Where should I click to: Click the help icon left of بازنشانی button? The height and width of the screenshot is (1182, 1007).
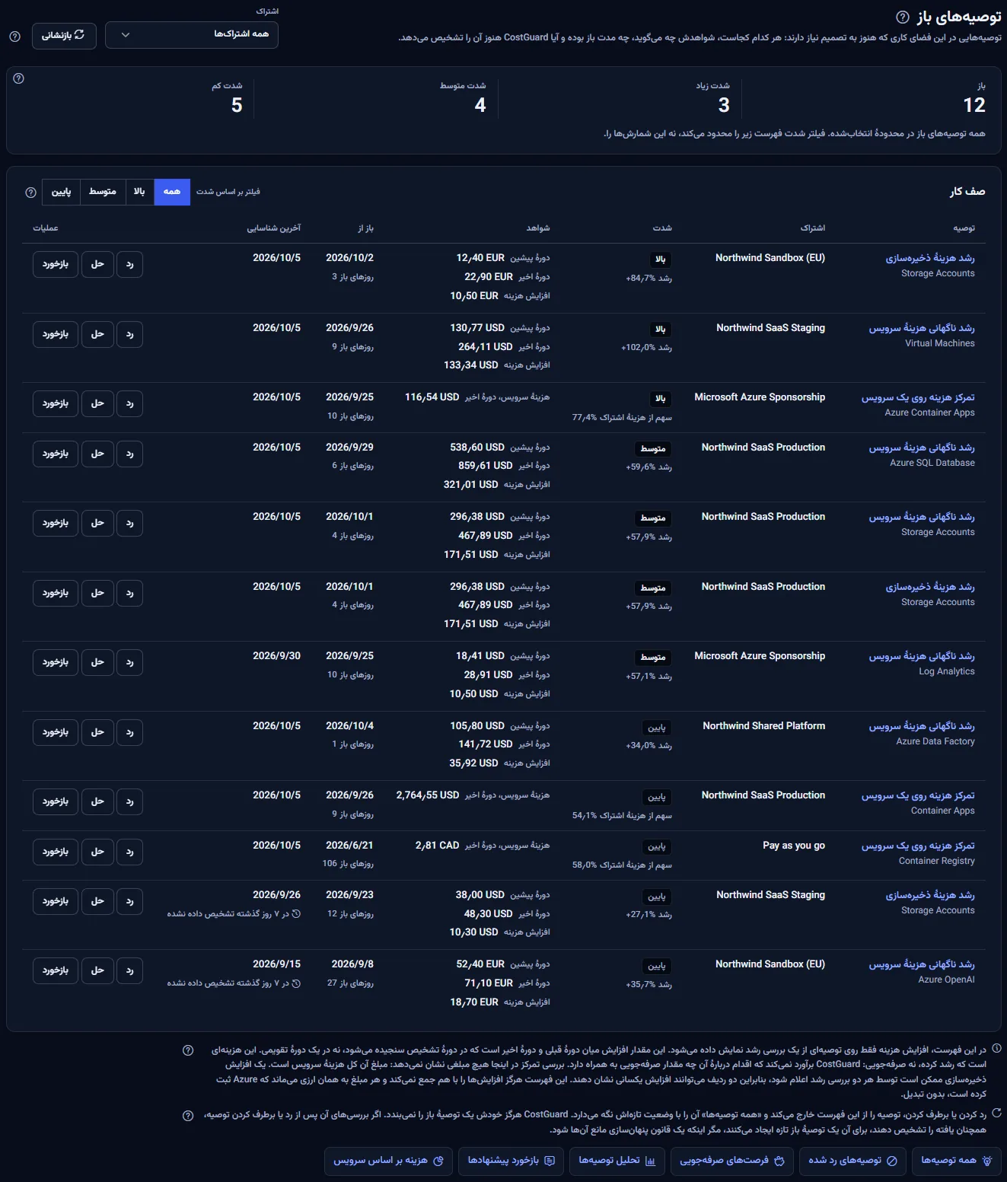(14, 36)
